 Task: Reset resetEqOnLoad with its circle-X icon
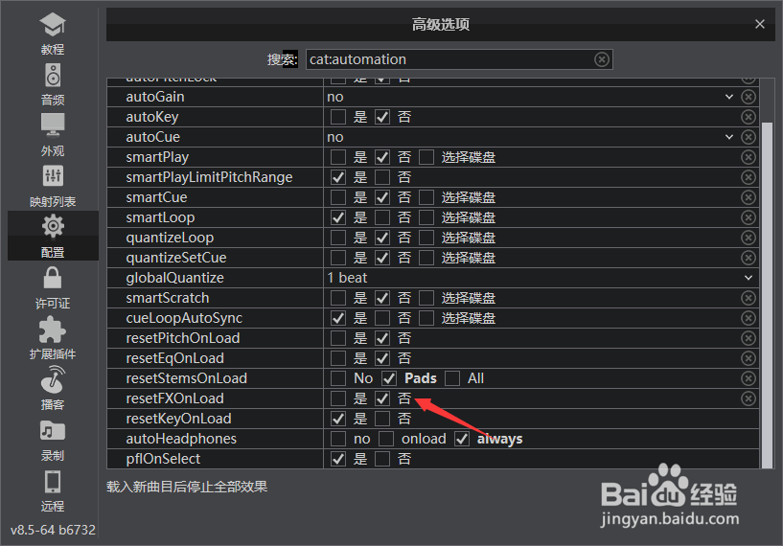click(x=748, y=358)
